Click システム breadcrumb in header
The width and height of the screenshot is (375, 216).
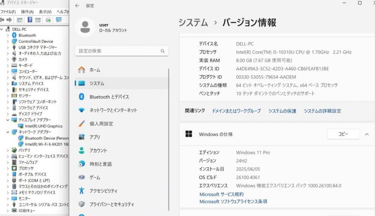pyautogui.click(x=193, y=23)
